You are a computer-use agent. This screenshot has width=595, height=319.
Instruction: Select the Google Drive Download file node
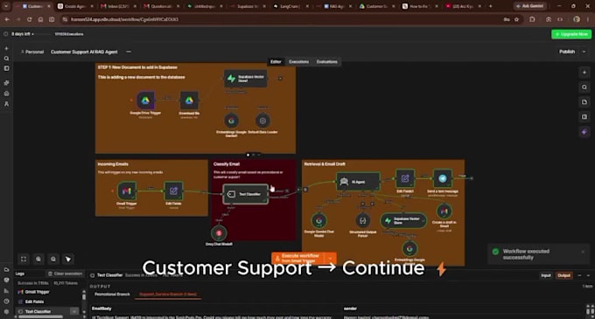tap(189, 101)
